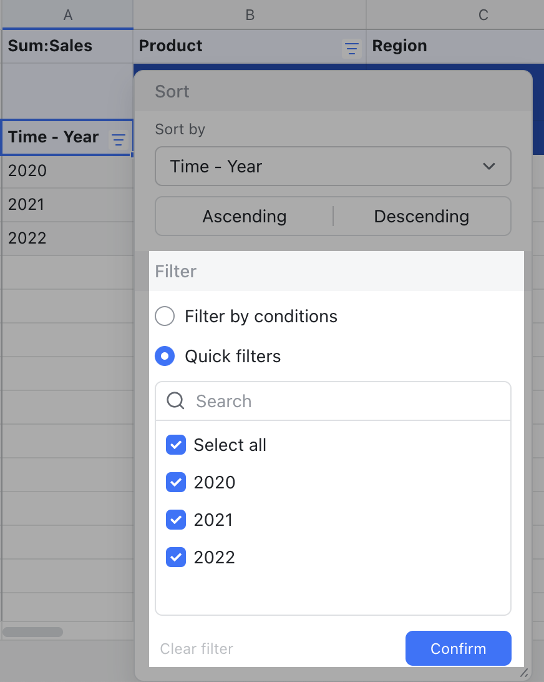
Task: Select column A header
Action: [x=68, y=14]
